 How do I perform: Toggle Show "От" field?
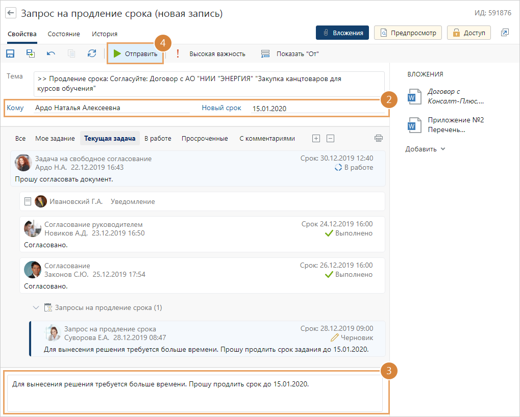[x=290, y=54]
